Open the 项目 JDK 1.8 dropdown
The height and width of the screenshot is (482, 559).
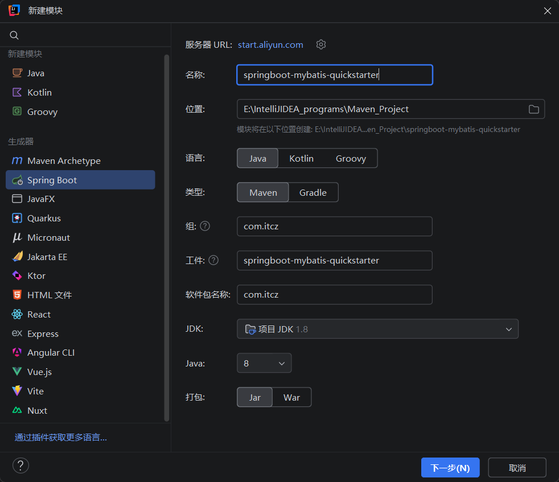tap(377, 329)
